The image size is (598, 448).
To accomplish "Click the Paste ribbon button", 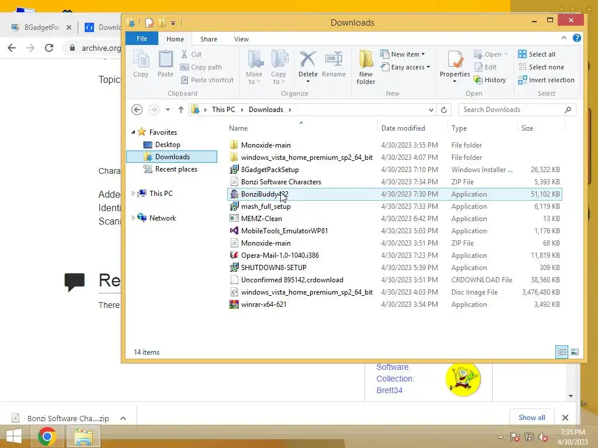I will tap(165, 64).
